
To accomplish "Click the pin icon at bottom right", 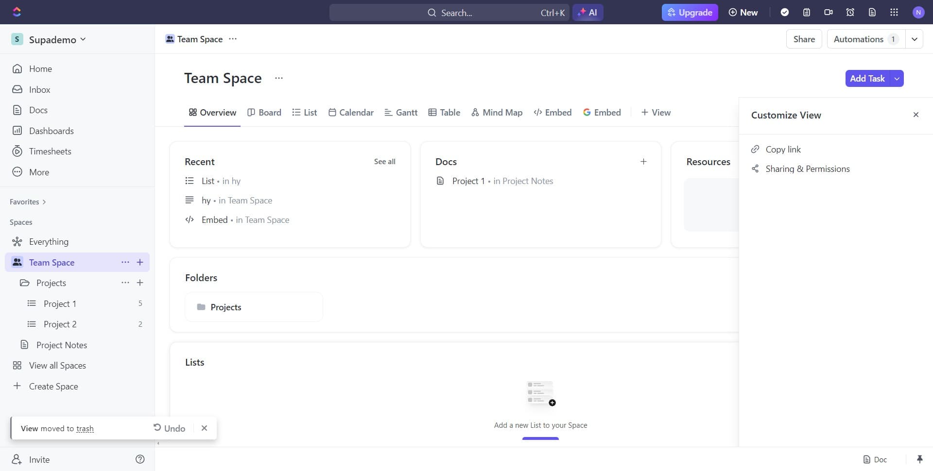I will point(919,459).
